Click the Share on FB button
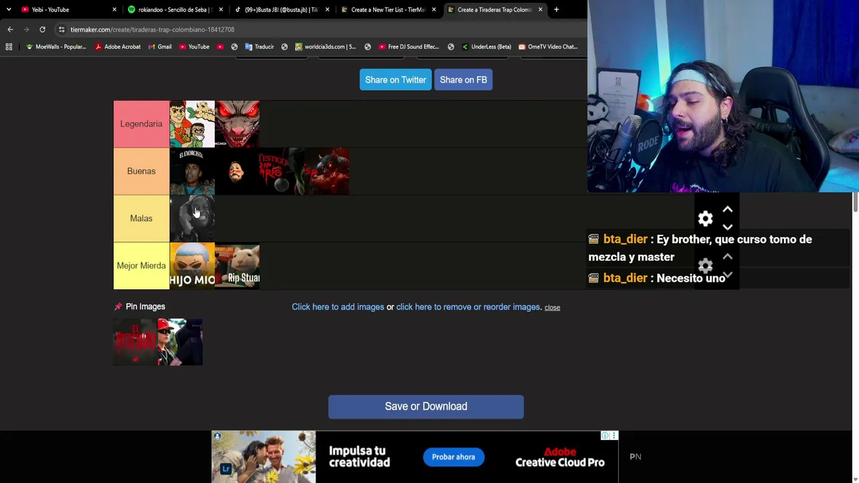The image size is (859, 483). coord(463,80)
